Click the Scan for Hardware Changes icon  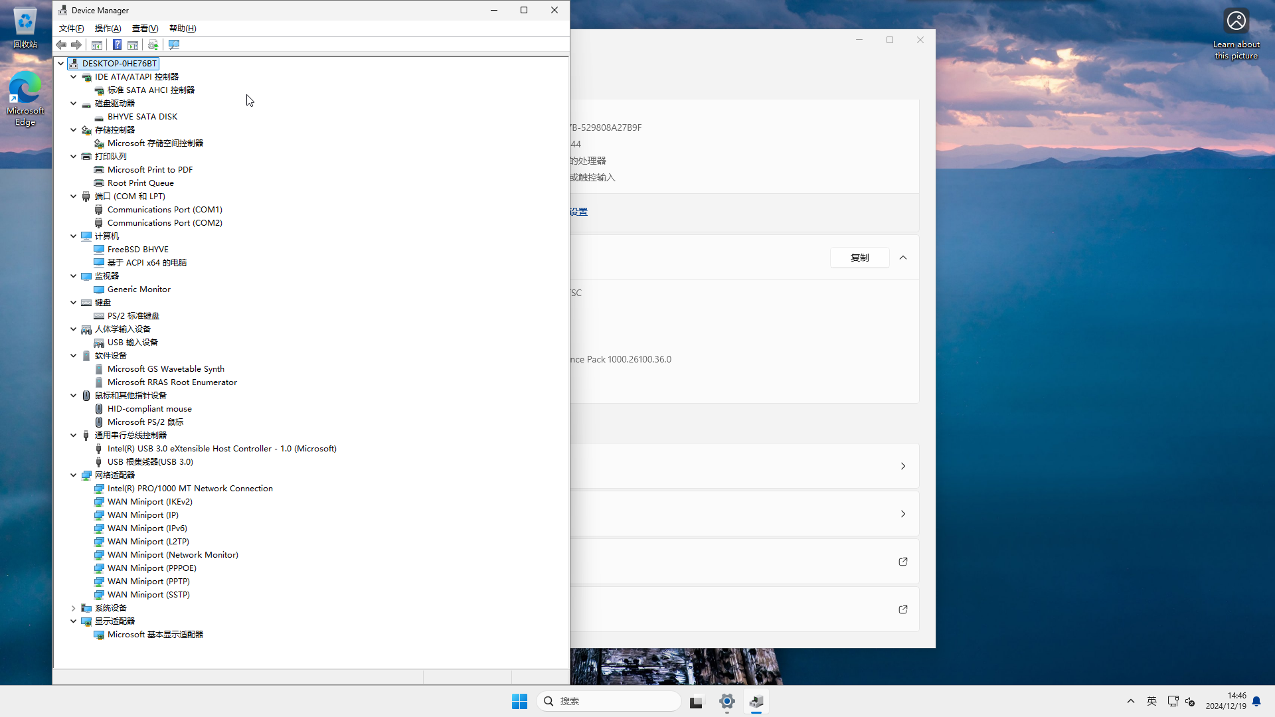point(174,44)
